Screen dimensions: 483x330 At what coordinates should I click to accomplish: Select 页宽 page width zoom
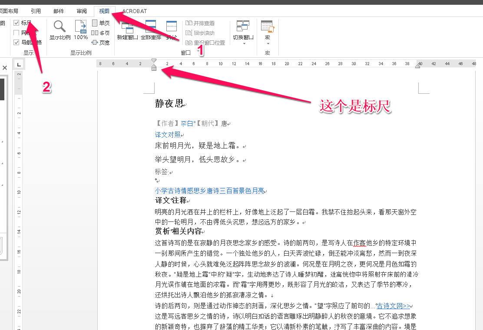click(101, 43)
